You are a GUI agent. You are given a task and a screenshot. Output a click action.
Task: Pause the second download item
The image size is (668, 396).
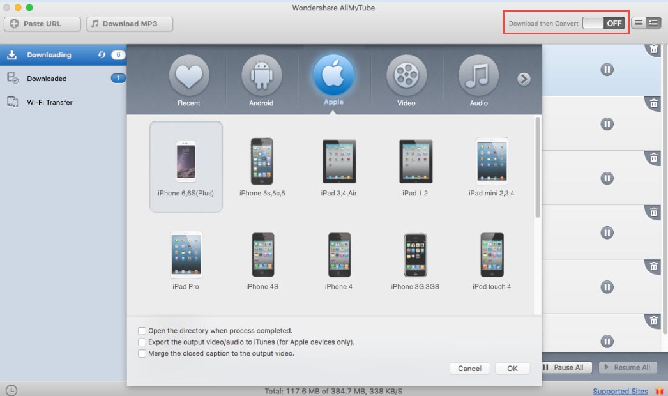pos(607,124)
